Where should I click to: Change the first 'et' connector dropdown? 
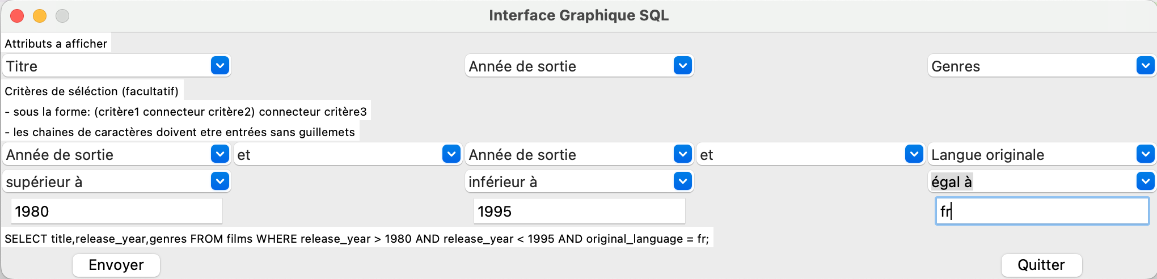(451, 154)
